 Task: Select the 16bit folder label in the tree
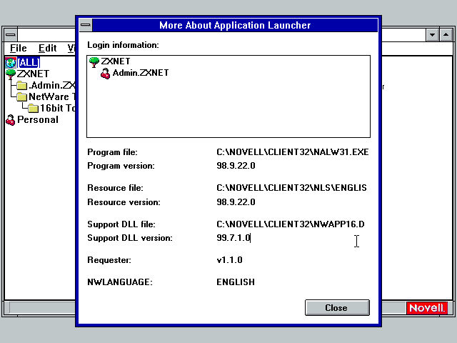57,108
